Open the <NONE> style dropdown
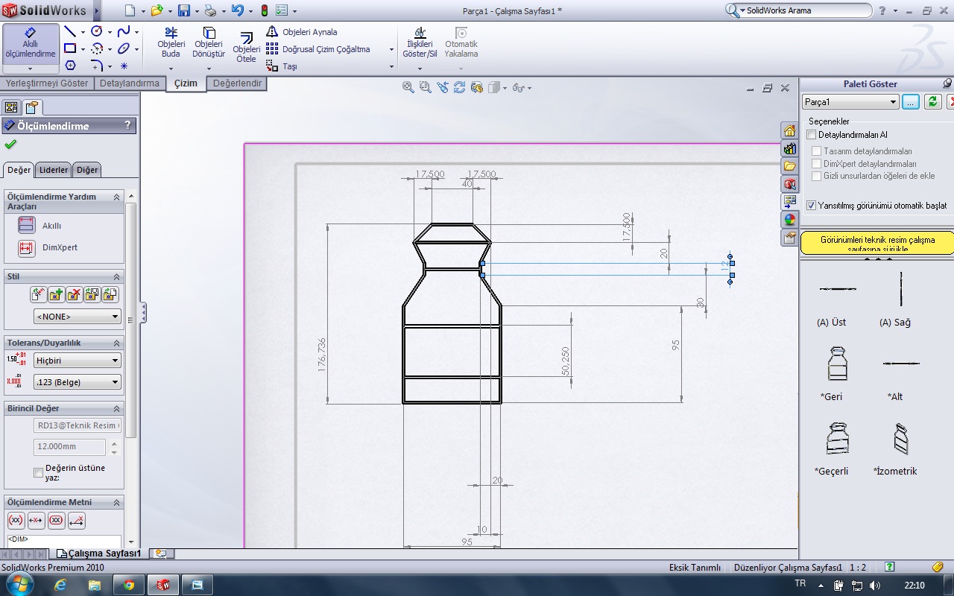954x596 pixels. point(77,317)
